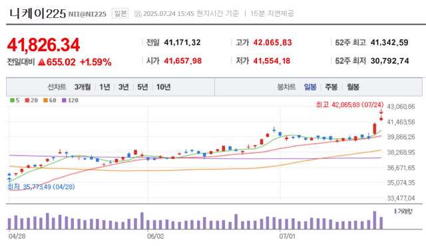Select the 3개월 line chart period

point(83,87)
